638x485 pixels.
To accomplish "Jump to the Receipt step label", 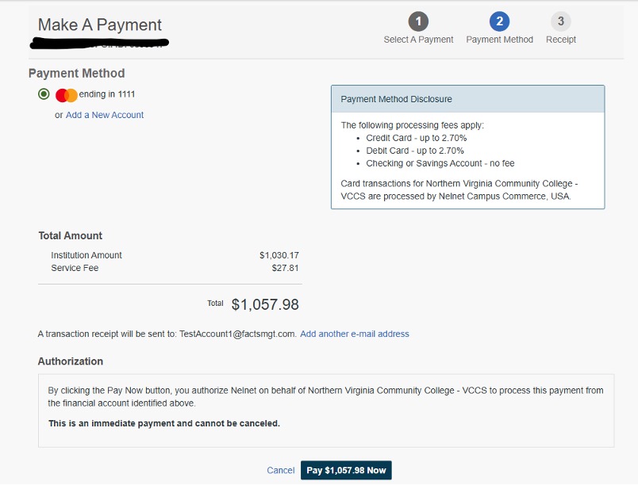I will point(561,40).
